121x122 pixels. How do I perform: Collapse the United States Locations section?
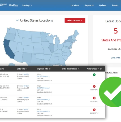pyautogui.click(x=17, y=20)
